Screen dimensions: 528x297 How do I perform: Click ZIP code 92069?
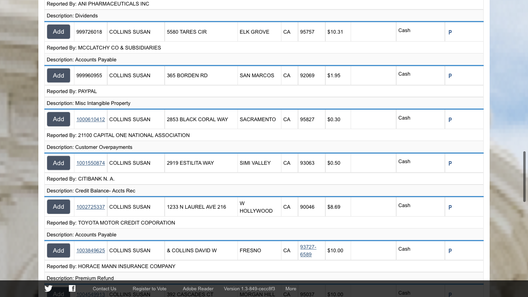(x=307, y=75)
